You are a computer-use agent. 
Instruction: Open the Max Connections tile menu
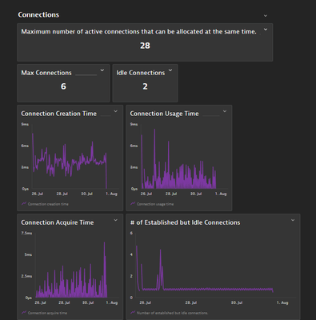point(102,70)
